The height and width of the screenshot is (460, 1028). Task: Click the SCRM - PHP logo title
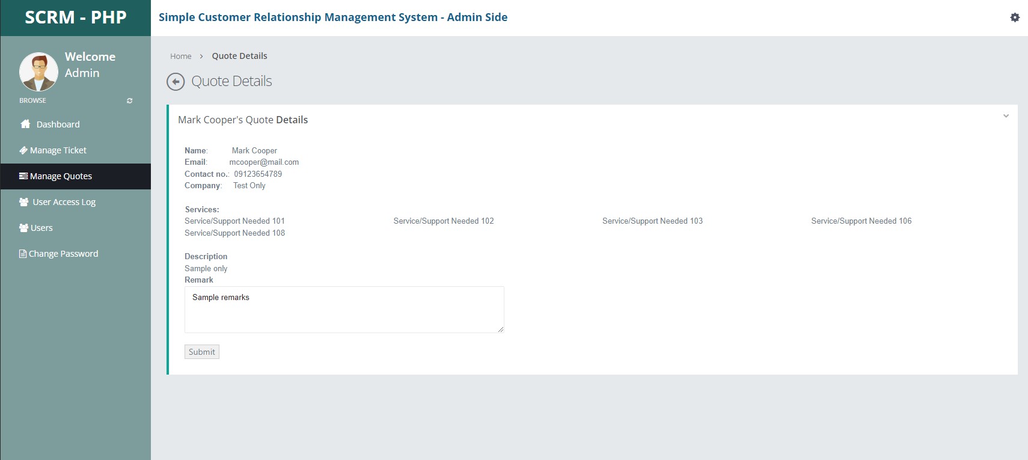pos(76,17)
